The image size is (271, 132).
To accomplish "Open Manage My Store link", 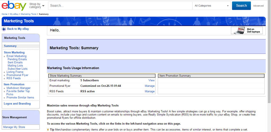I will [14, 127].
